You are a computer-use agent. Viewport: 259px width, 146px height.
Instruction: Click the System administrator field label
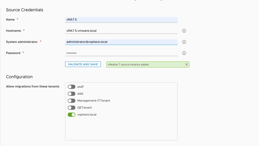tap(22, 42)
